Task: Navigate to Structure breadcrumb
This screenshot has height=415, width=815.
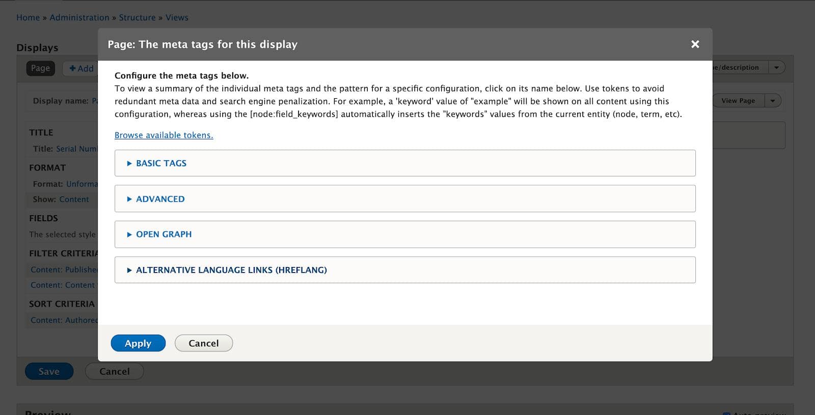Action: [137, 17]
